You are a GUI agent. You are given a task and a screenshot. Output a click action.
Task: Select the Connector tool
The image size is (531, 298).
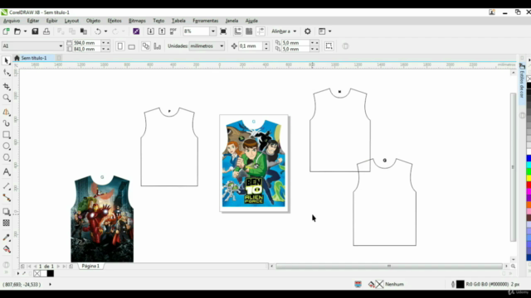click(x=7, y=198)
